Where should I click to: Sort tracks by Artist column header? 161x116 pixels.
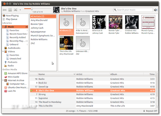coord(93,74)
